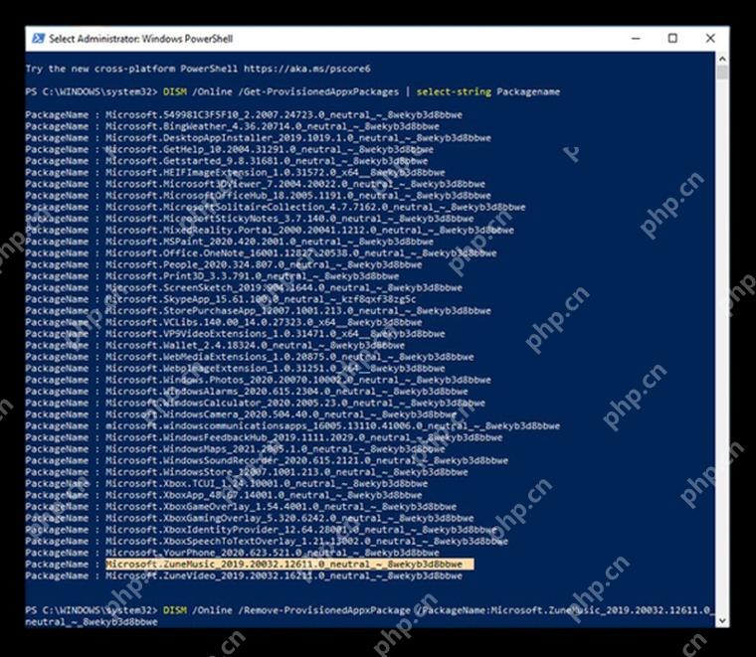
Task: Select the Microsoft.Windows.Photos package line
Action: [x=258, y=380]
